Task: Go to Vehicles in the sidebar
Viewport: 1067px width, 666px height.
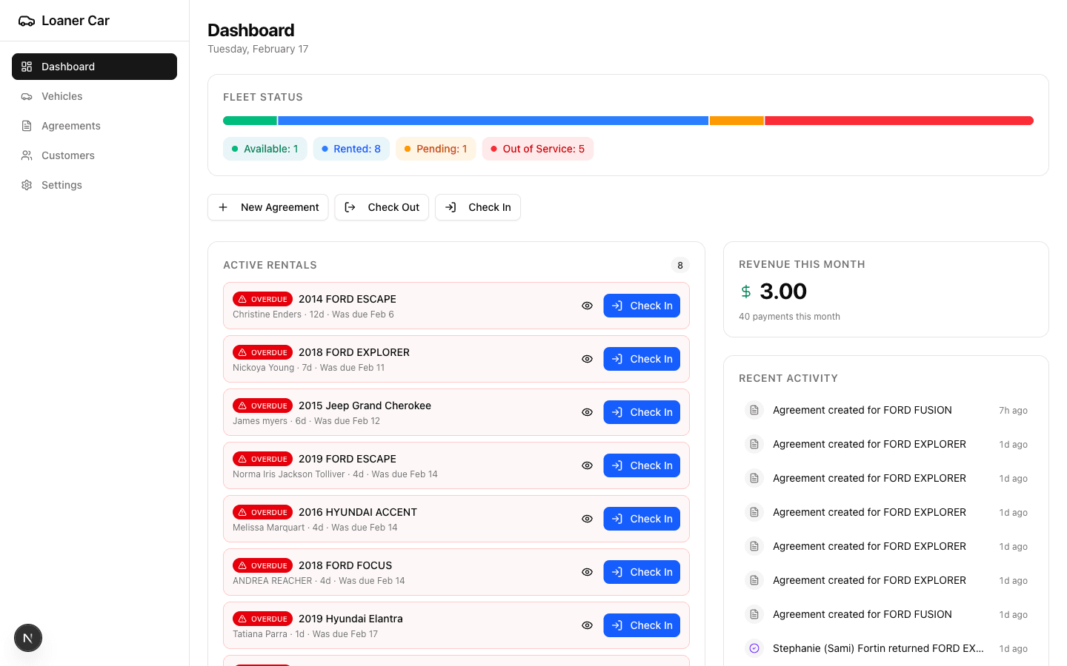Action: 94,96
